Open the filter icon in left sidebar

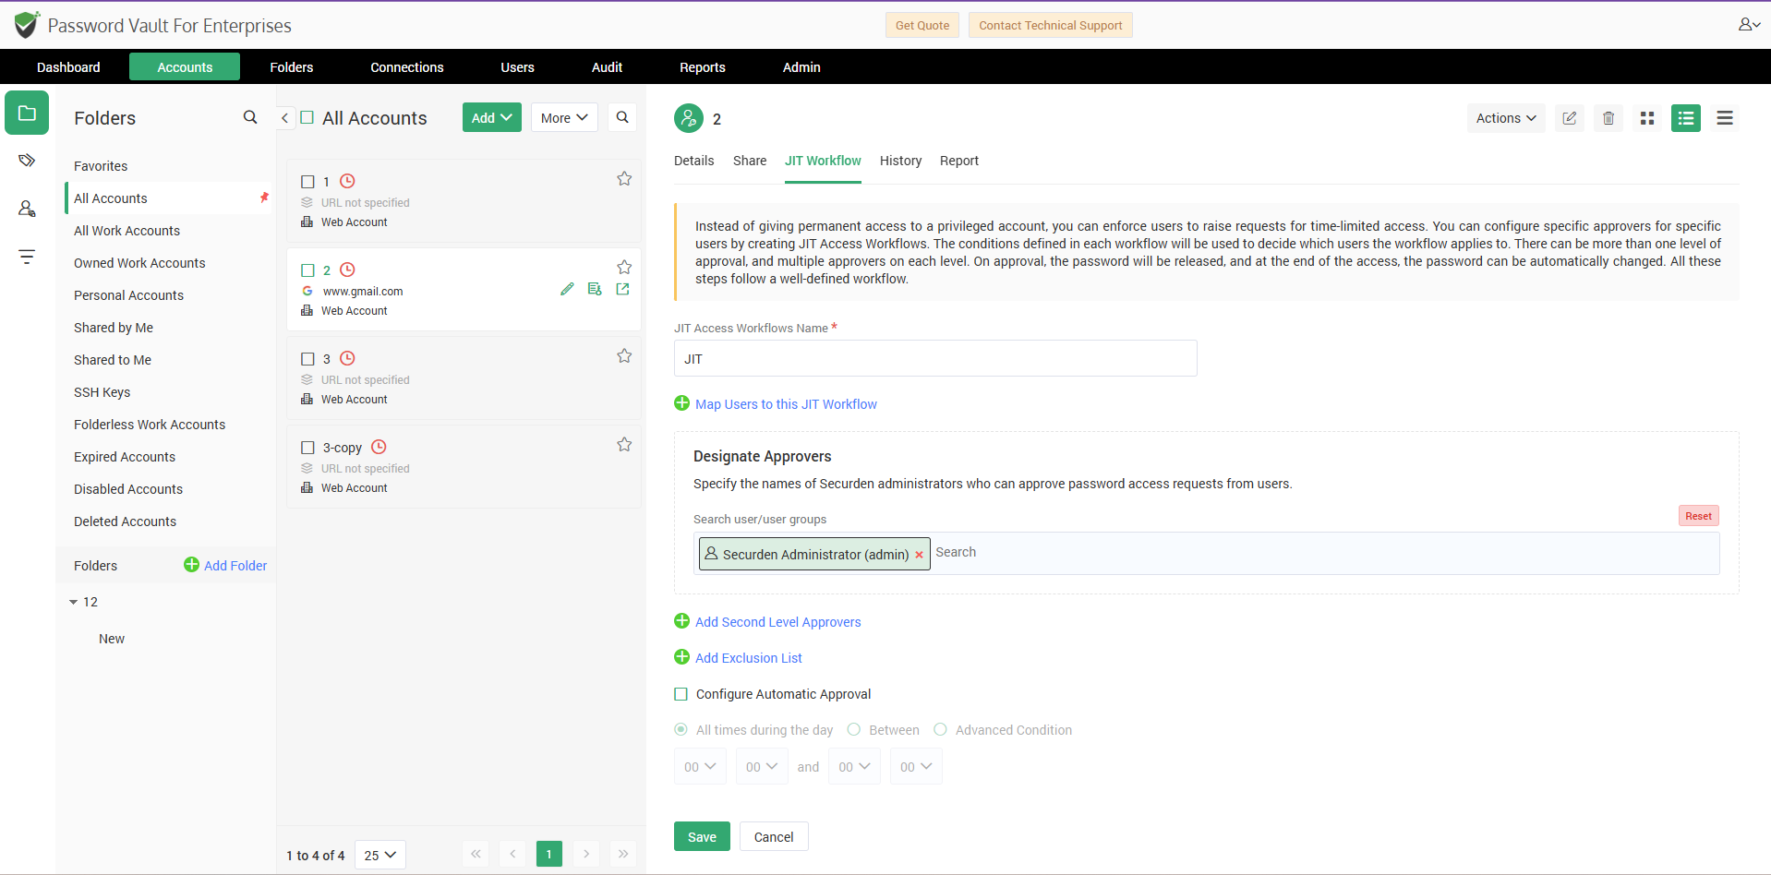point(27,257)
